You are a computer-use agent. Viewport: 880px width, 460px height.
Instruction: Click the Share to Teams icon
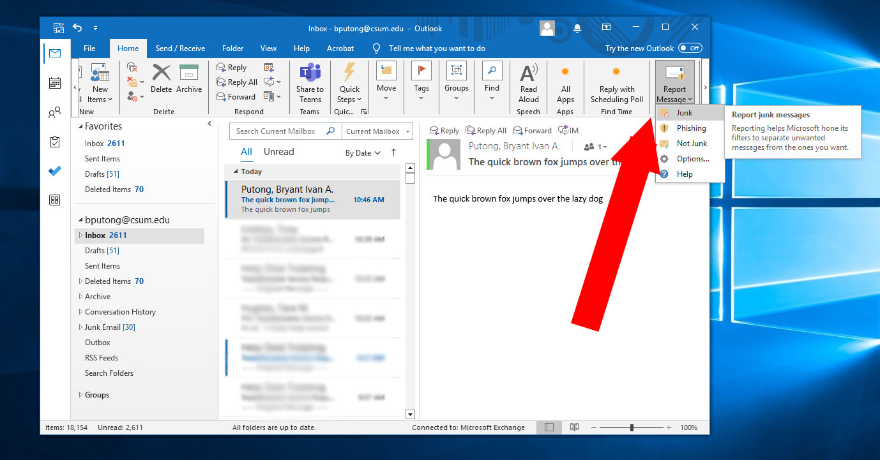[310, 73]
